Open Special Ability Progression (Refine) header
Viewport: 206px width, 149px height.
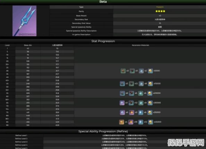coord(103,131)
